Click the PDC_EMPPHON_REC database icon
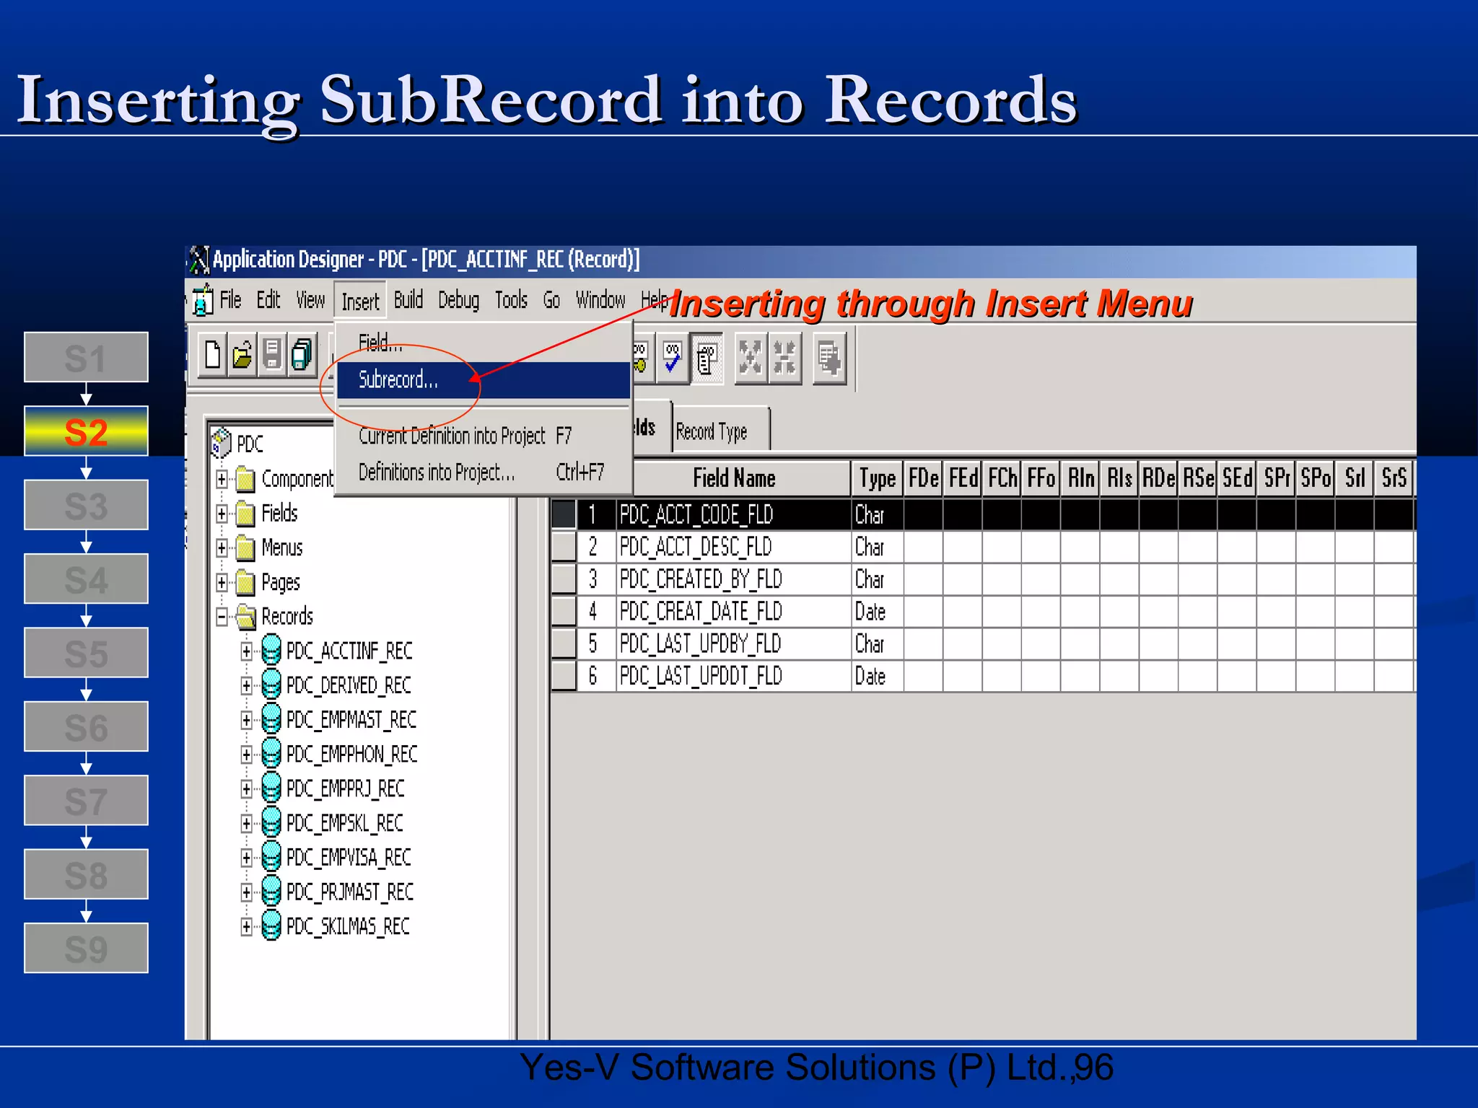1478x1108 pixels. [271, 754]
